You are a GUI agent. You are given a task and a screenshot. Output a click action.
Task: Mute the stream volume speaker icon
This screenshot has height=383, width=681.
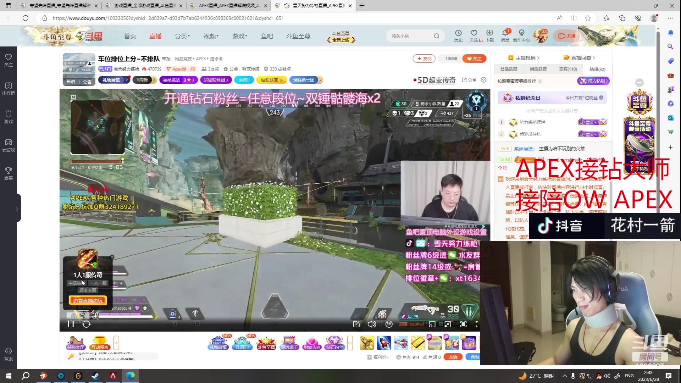click(371, 324)
